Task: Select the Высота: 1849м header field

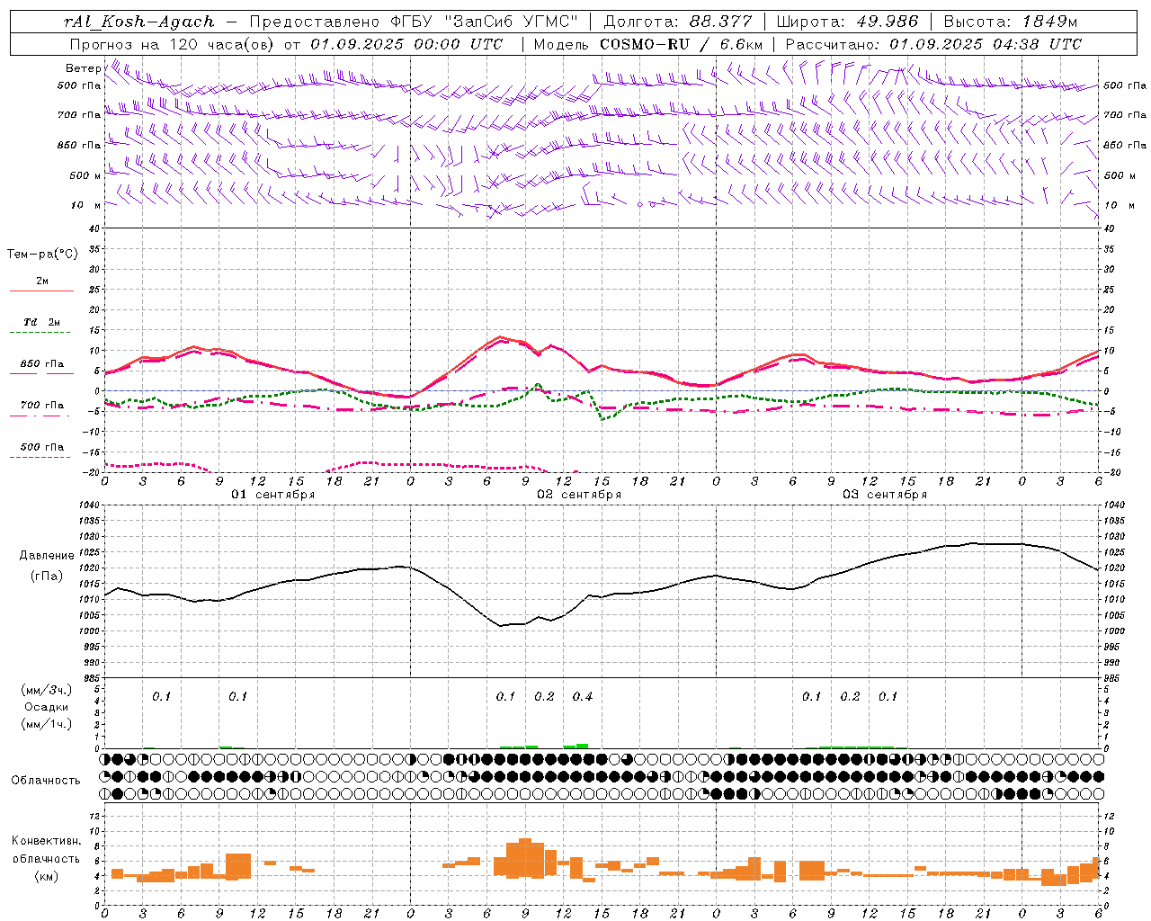Action: (x=1011, y=22)
